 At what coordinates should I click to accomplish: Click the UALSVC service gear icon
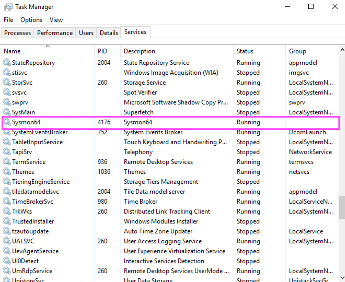click(x=7, y=241)
